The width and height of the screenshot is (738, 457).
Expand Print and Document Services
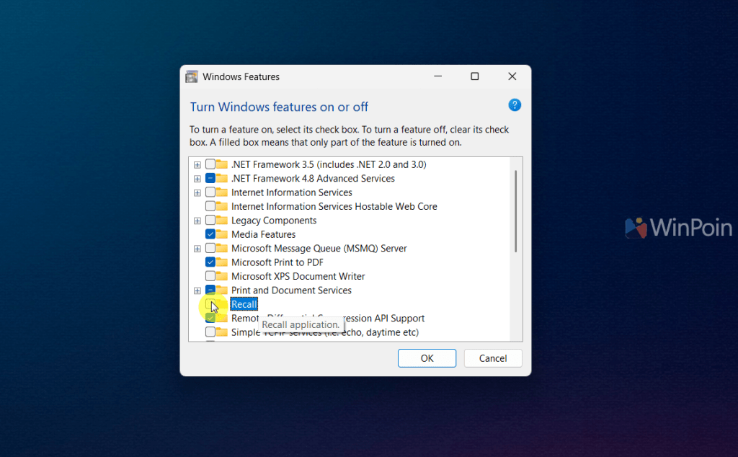click(x=197, y=290)
